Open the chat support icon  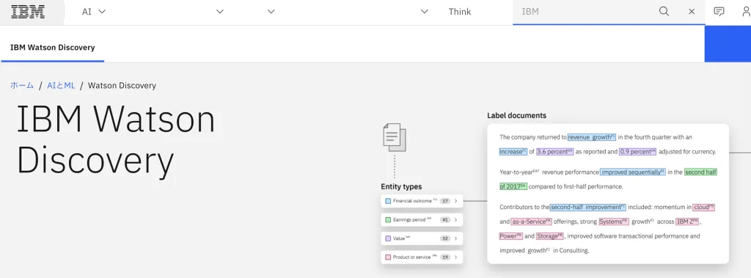(719, 12)
